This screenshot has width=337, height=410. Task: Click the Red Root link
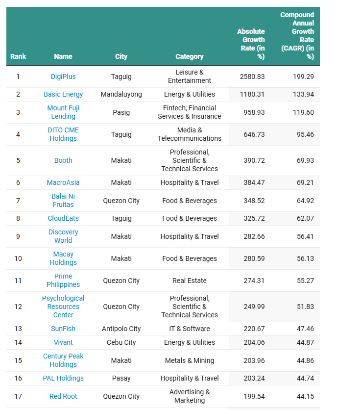[x=63, y=396]
